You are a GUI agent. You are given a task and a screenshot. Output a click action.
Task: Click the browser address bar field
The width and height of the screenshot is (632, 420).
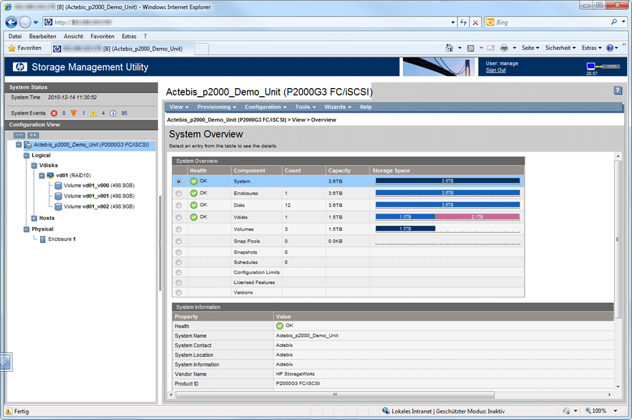point(250,23)
